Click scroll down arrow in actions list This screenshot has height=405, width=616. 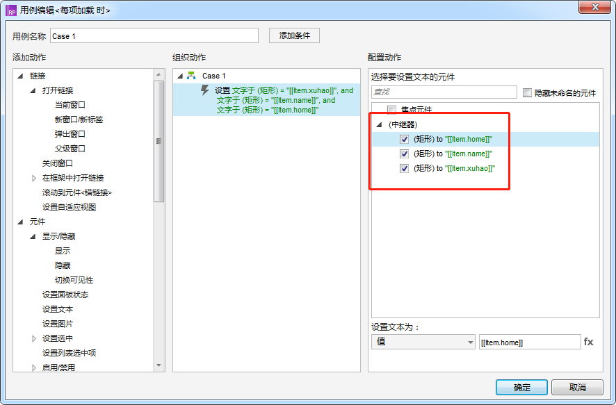[x=159, y=365]
